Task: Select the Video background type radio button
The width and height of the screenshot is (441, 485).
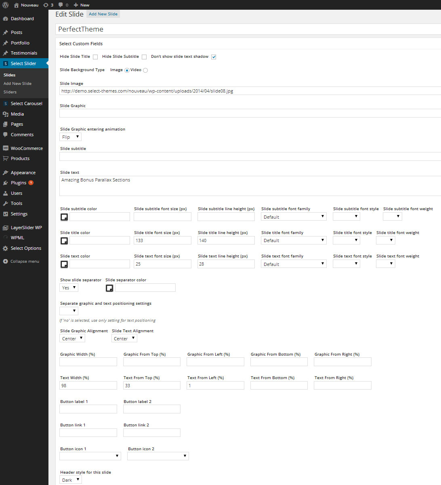Action: (145, 70)
